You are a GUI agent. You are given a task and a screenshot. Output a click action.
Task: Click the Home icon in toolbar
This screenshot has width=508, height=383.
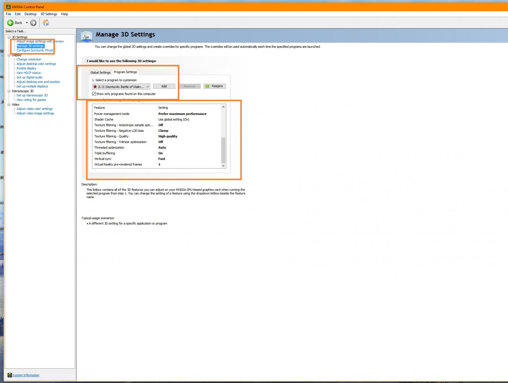click(x=46, y=23)
